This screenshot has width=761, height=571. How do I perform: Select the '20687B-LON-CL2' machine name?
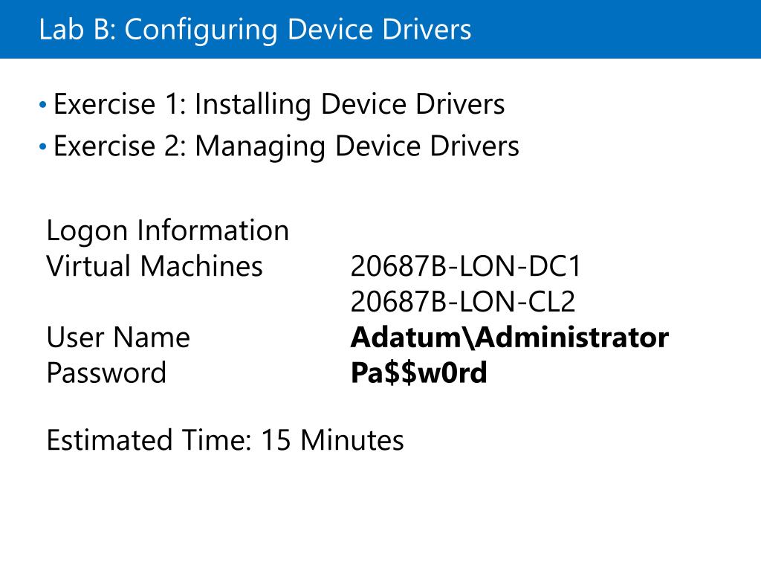(x=463, y=302)
